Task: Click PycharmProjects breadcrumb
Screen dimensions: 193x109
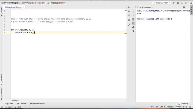Action: 11,3
